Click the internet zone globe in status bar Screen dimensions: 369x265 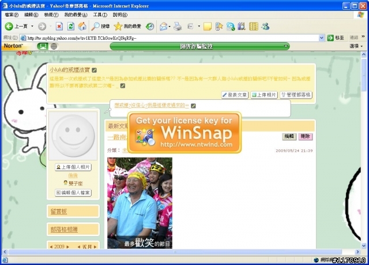click(x=317, y=260)
